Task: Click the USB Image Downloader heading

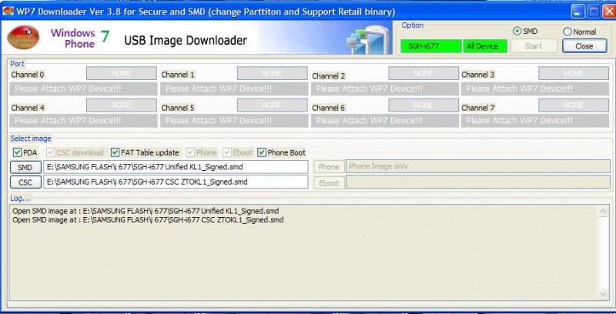Action: coord(186,41)
